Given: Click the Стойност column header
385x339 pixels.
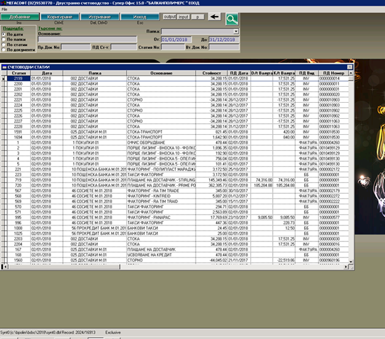Looking at the screenshot, I should 211,73.
